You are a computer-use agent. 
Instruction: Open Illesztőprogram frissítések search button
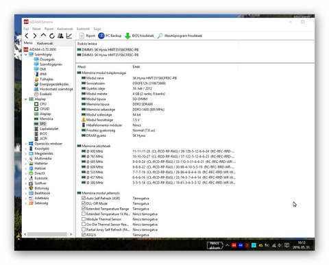coord(180,36)
